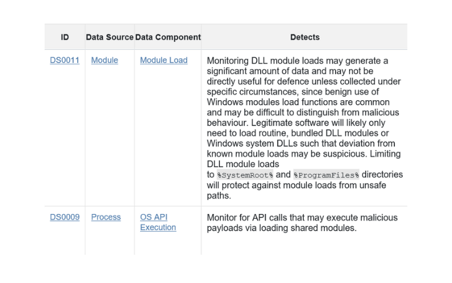The width and height of the screenshot is (452, 283).
Task: Open the DS0011 data source link
Action: pyautogui.click(x=64, y=60)
